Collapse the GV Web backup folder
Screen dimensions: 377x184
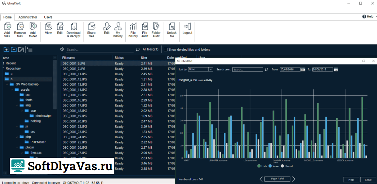pos(6,84)
